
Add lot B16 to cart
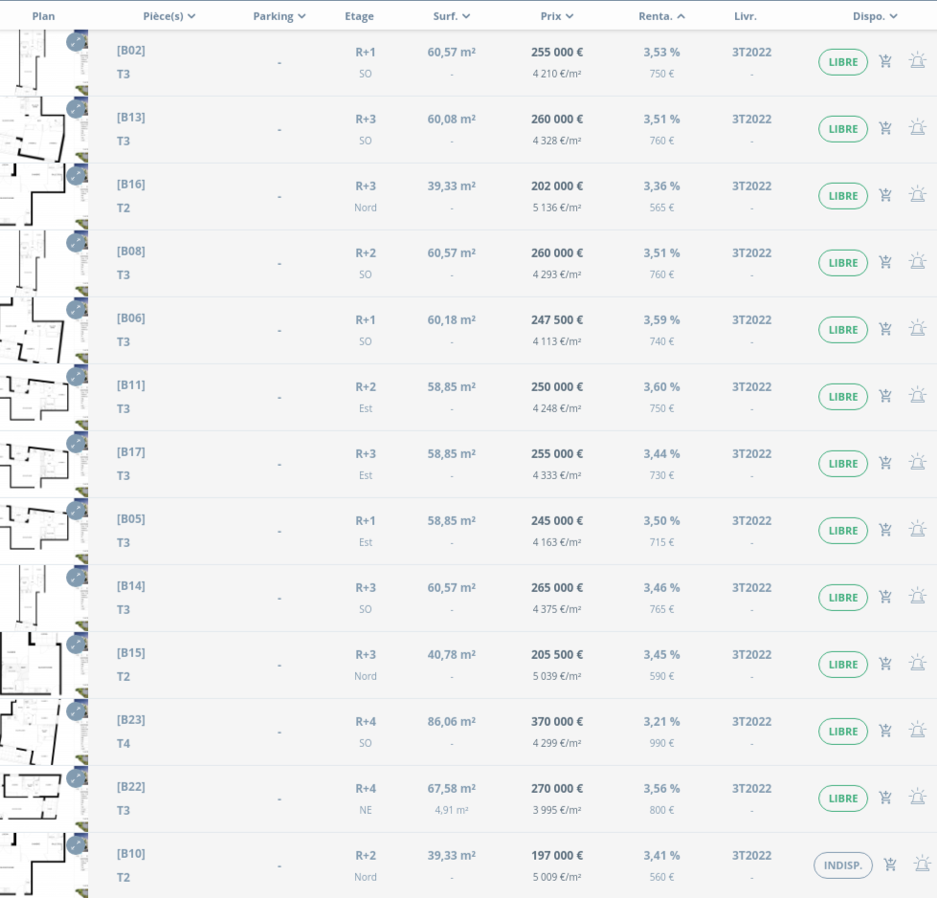coord(885,195)
